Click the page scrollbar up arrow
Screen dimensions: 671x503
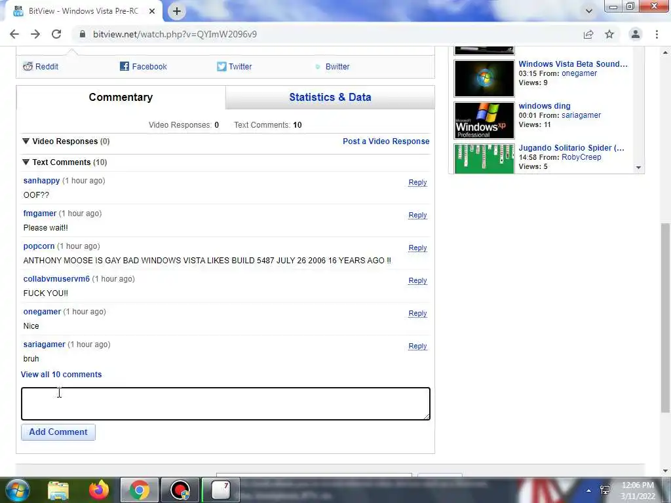click(x=665, y=52)
